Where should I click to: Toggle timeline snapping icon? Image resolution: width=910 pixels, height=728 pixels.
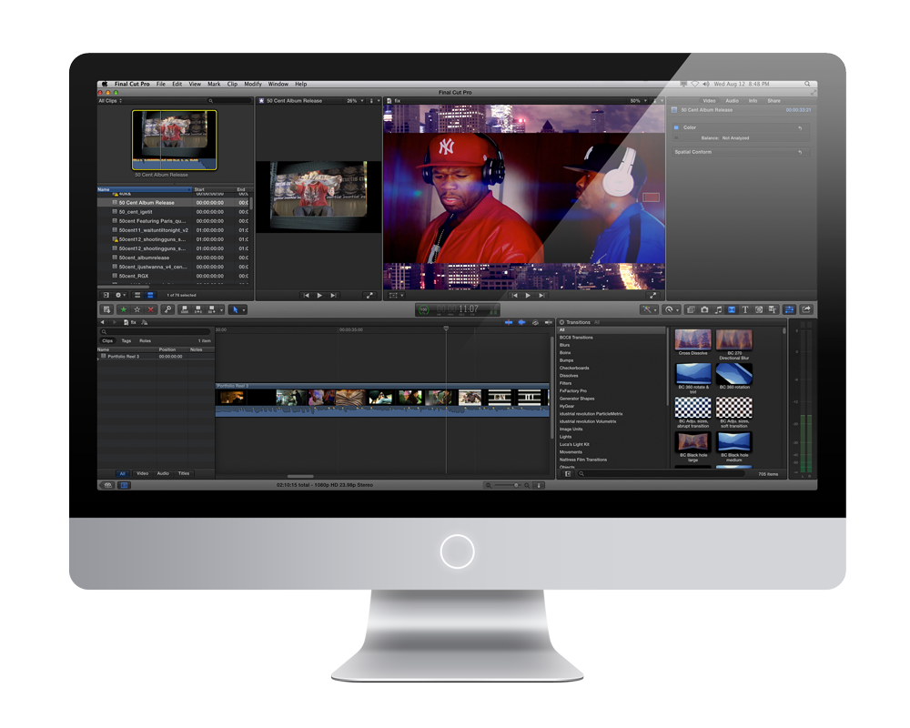tap(548, 322)
